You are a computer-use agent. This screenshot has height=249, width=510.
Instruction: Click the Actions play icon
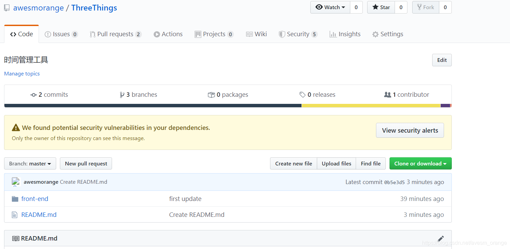point(157,34)
